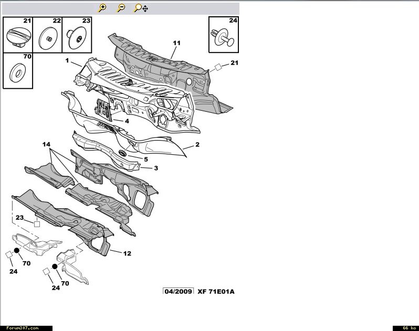The height and width of the screenshot is (331, 419).
Task: Click the zoom out magnifier icon
Action: pyautogui.click(x=121, y=8)
